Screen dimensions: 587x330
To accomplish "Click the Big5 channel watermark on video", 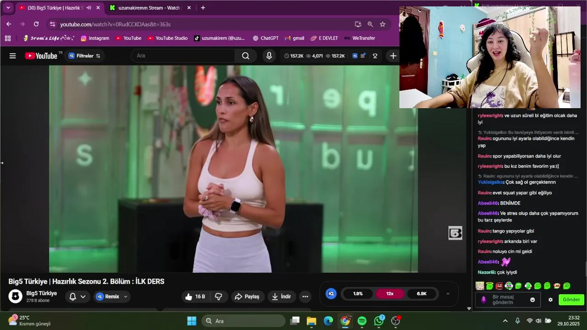I will tap(455, 233).
